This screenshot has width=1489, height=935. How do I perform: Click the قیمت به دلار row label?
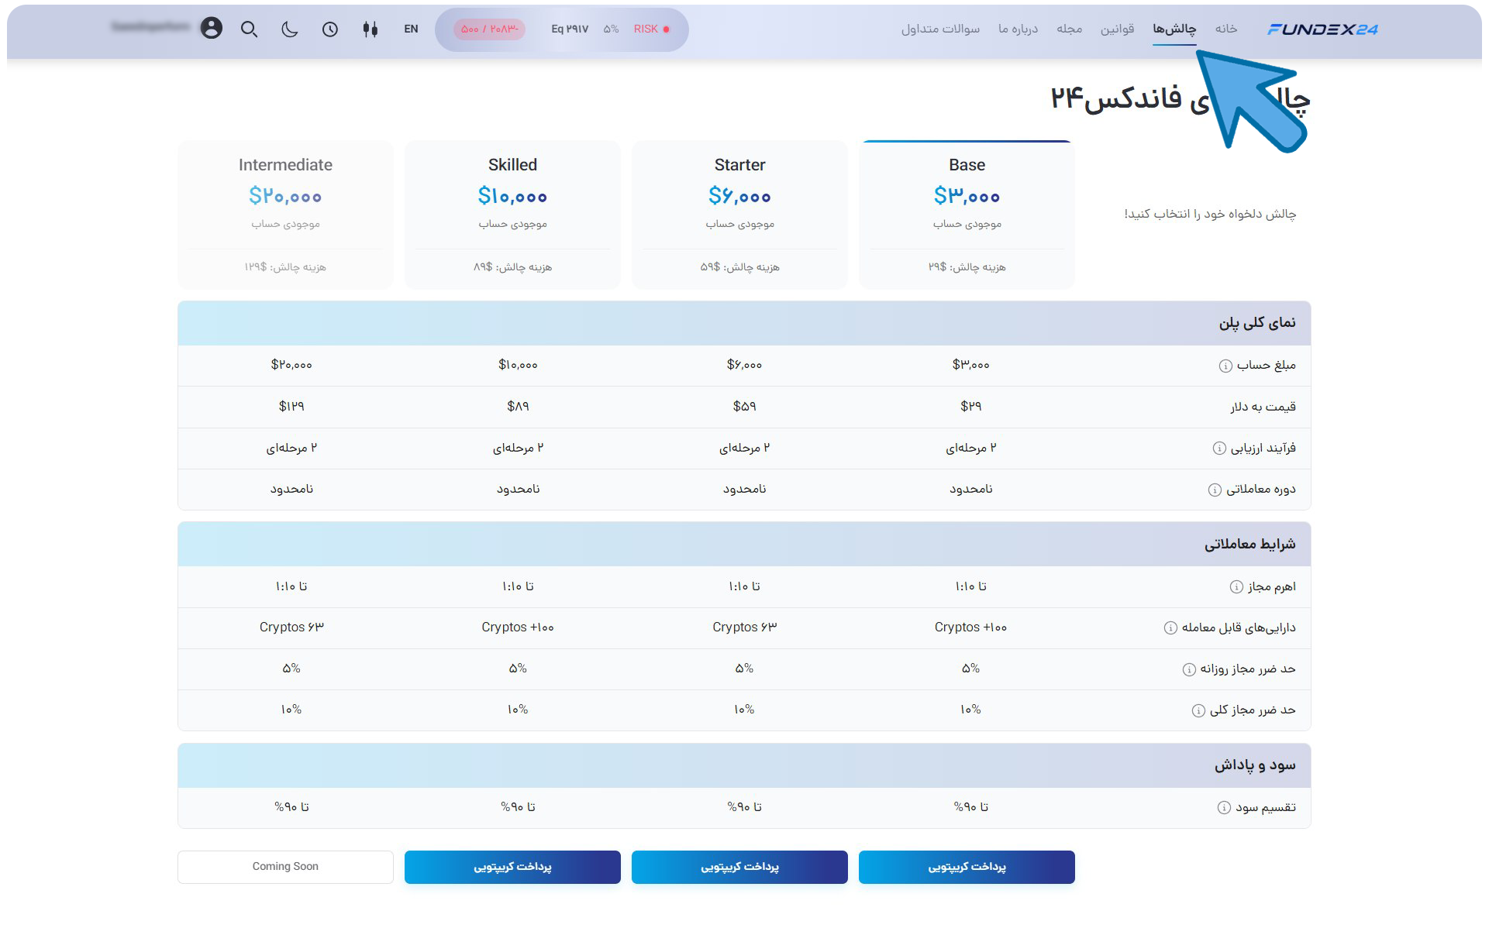click(1263, 407)
